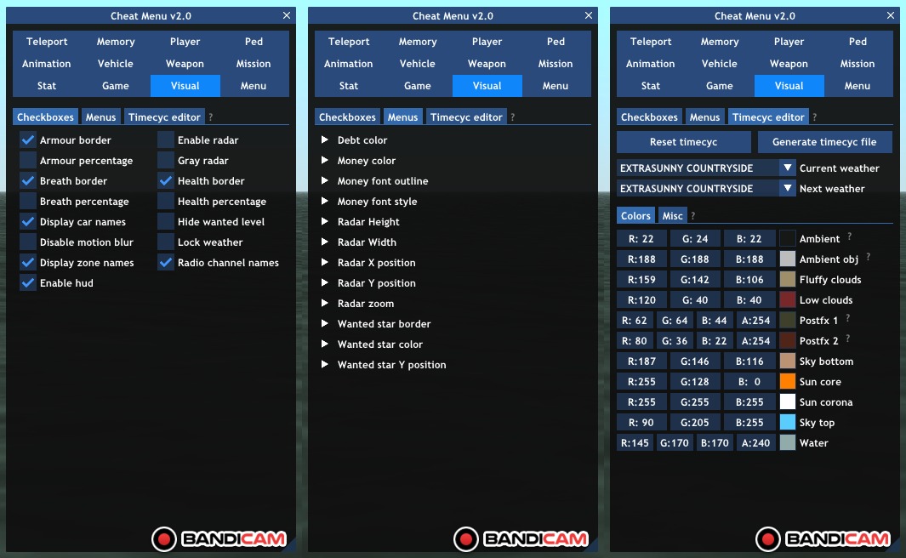Close the right Cheat Menu window
The height and width of the screenshot is (558, 906).
[x=891, y=15]
